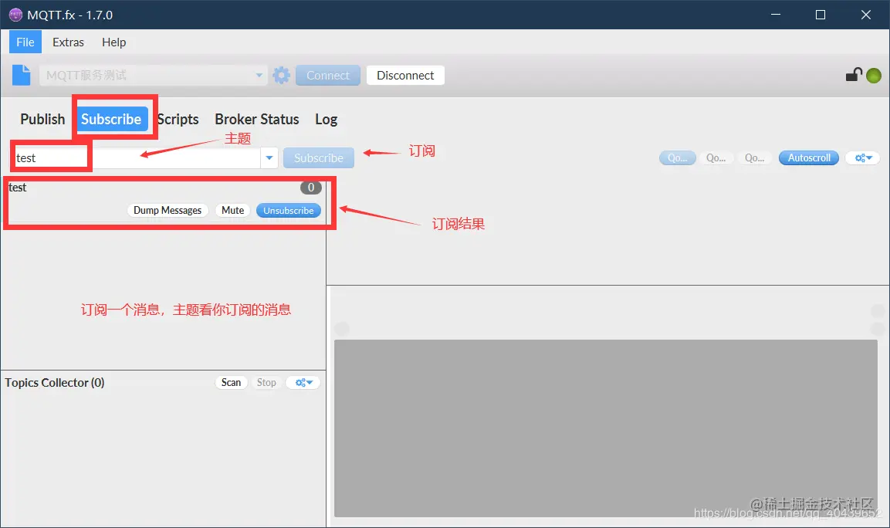Open subscribe options gears menu at top right

pyautogui.click(x=863, y=157)
